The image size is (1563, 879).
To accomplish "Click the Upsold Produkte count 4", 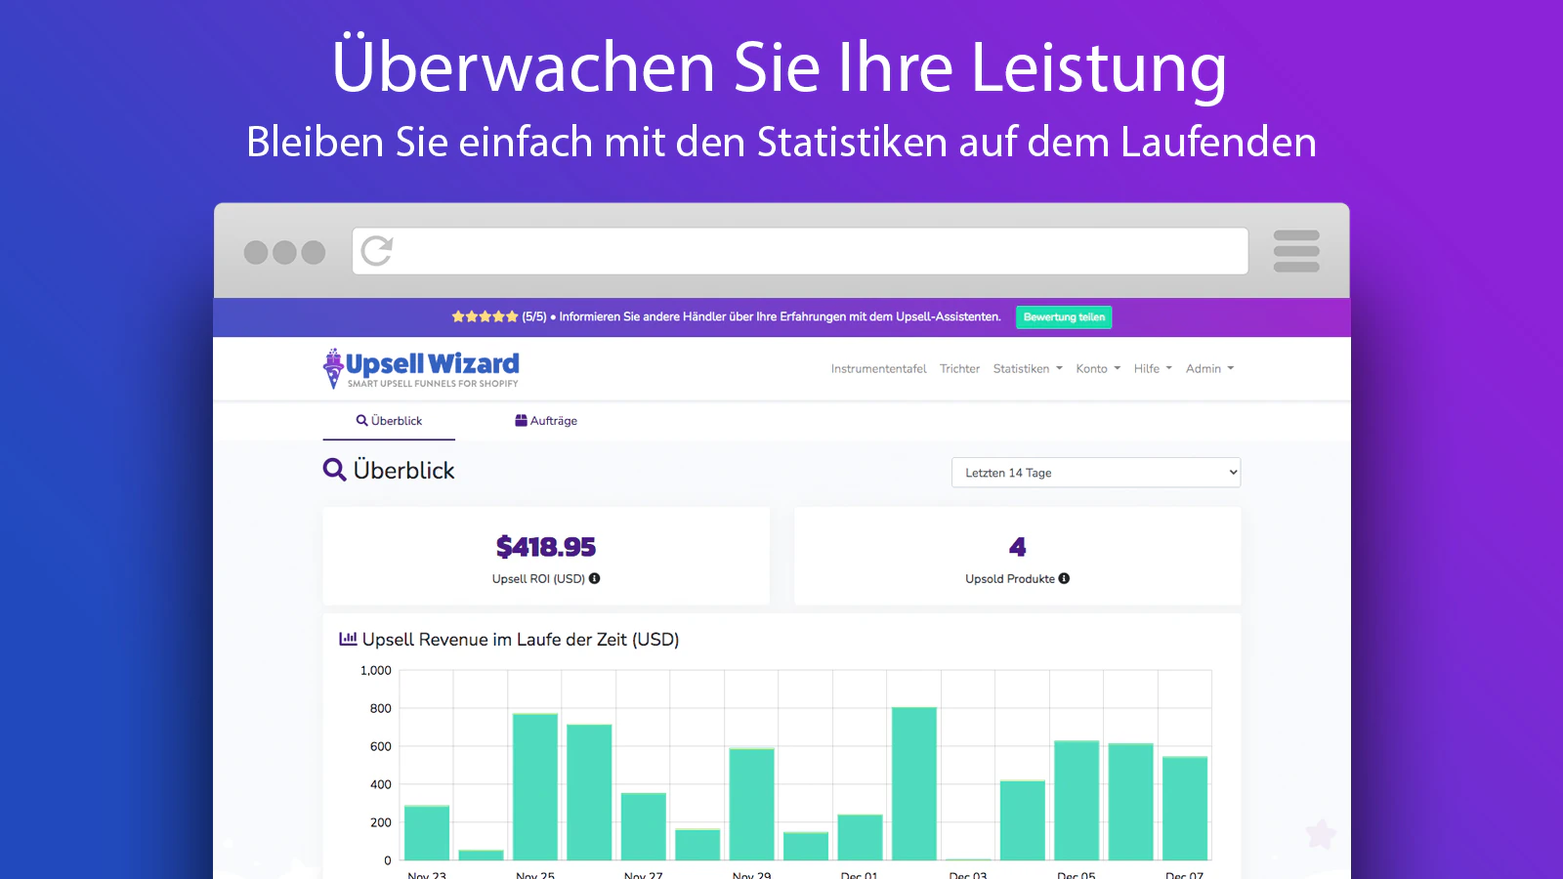I will tap(1017, 547).
